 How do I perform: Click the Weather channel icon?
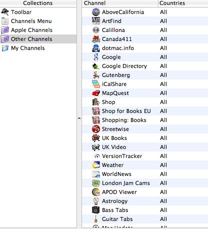click(x=96, y=165)
